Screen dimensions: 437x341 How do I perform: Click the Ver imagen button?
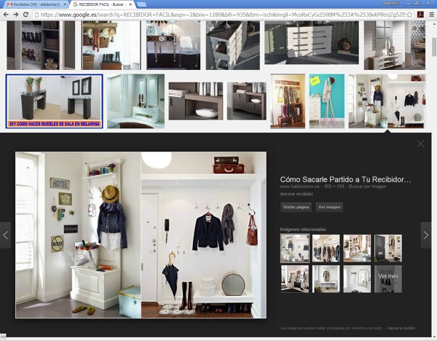coord(329,207)
